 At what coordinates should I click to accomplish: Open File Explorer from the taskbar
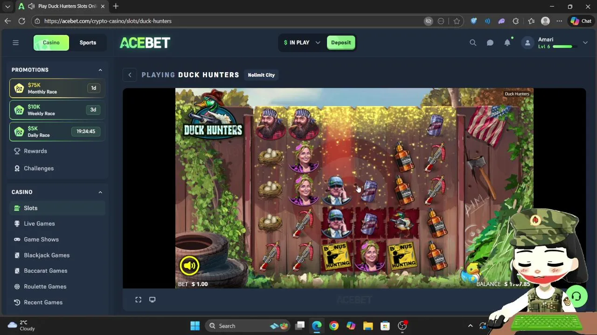(x=368, y=326)
